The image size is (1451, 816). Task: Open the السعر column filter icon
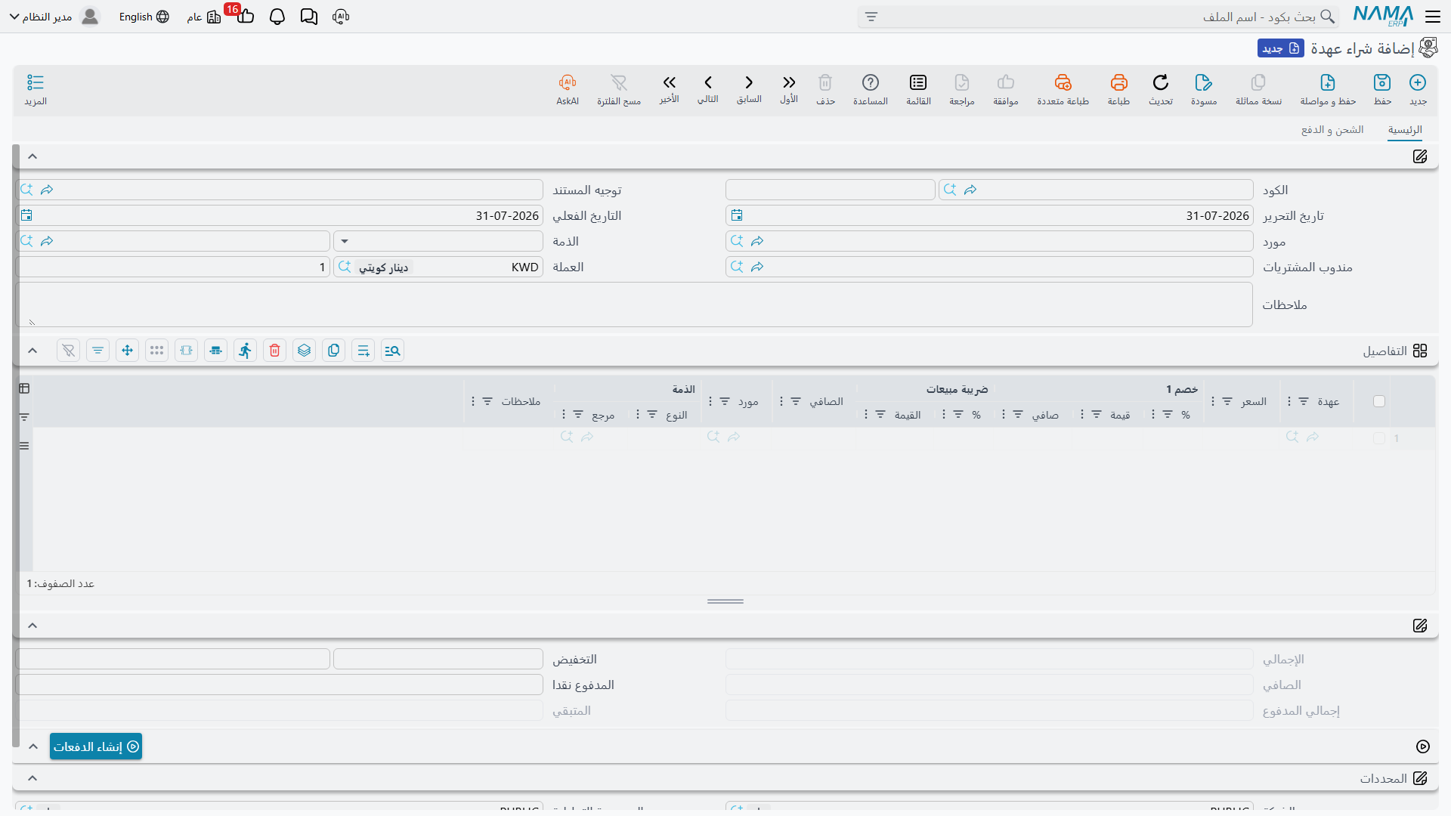pos(1227,401)
